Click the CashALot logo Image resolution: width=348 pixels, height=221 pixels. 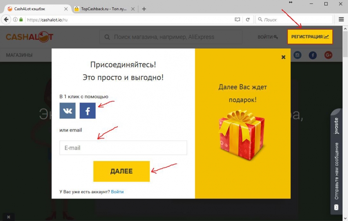(x=29, y=37)
